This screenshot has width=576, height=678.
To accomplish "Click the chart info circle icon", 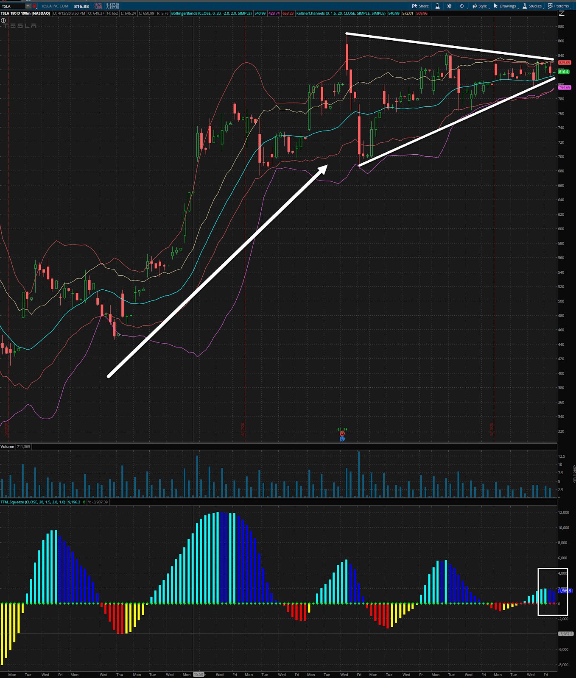I will pos(3,20).
